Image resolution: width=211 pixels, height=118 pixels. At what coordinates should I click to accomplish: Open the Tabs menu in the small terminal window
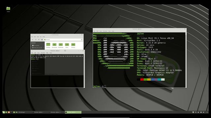(47, 53)
